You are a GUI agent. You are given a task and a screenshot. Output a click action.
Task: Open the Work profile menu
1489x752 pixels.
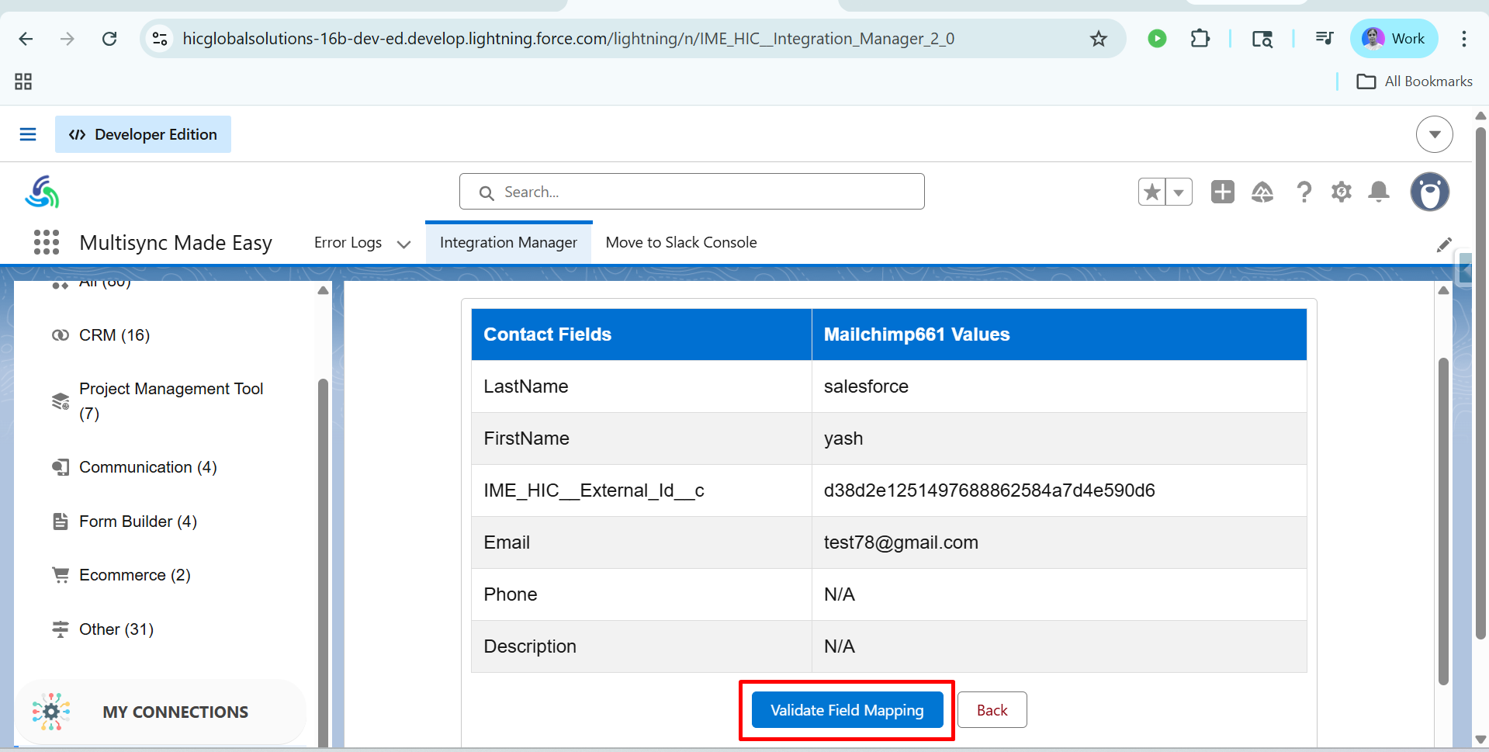click(x=1394, y=39)
